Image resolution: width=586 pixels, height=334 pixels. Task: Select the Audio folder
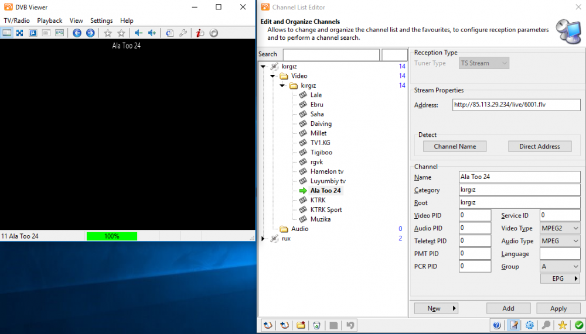299,229
